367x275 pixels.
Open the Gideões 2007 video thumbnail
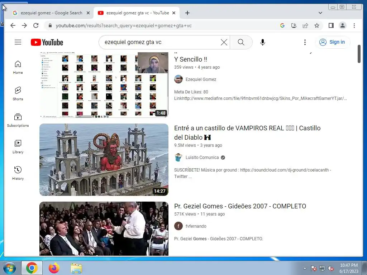coord(104,229)
